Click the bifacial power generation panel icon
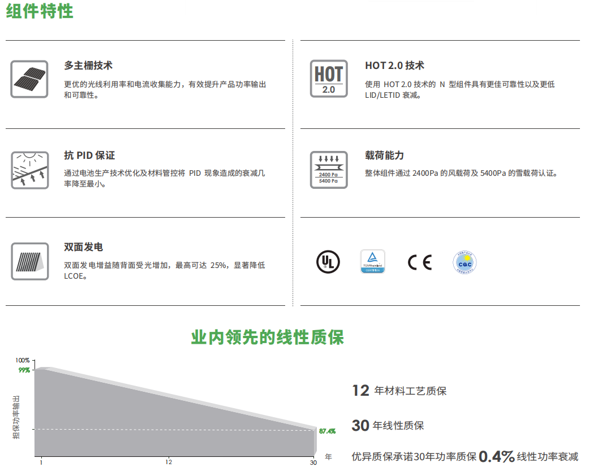Screen dimensions: 589x476 (x=29, y=261)
